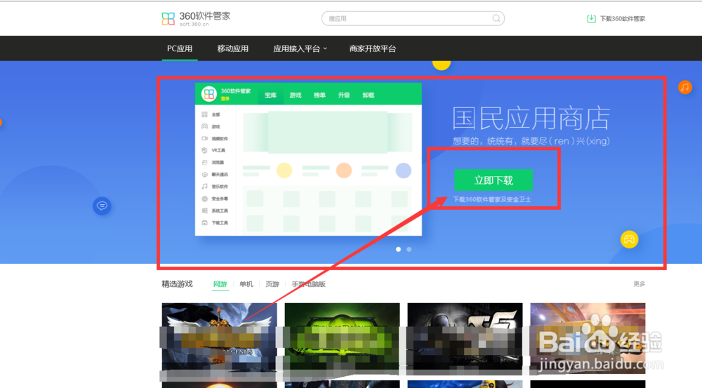Viewport: 702px width, 388px height.
Task: Click the magnifier search icon
Action: click(x=496, y=18)
